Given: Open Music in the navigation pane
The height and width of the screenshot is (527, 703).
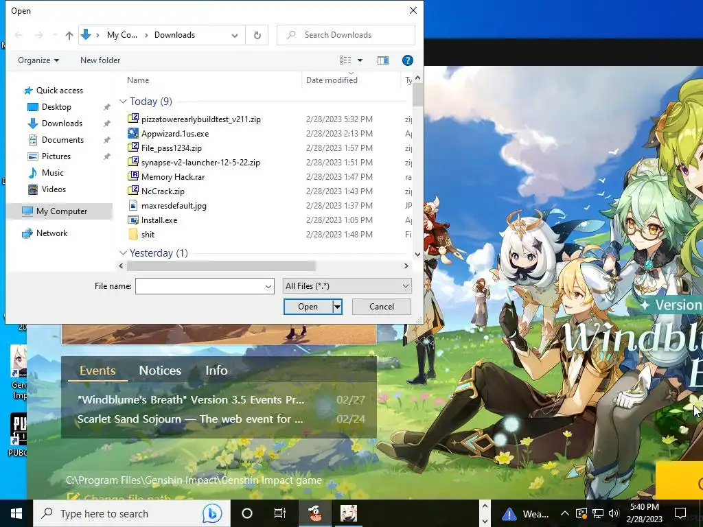Looking at the screenshot, I should pyautogui.click(x=52, y=172).
